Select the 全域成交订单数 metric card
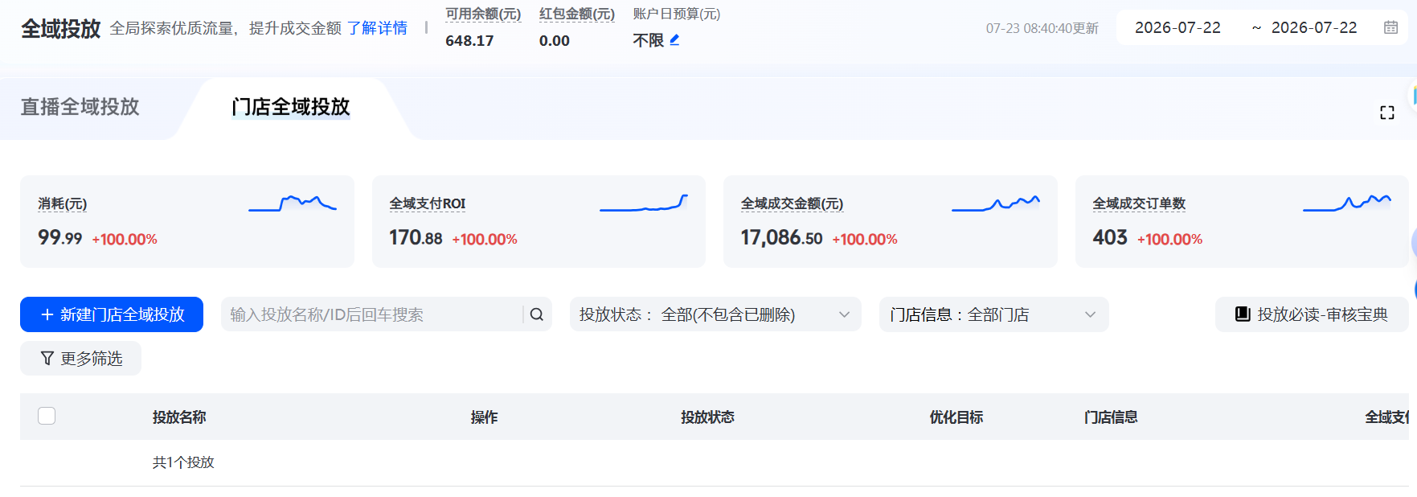Image resolution: width=1417 pixels, height=497 pixels. (x=1242, y=221)
